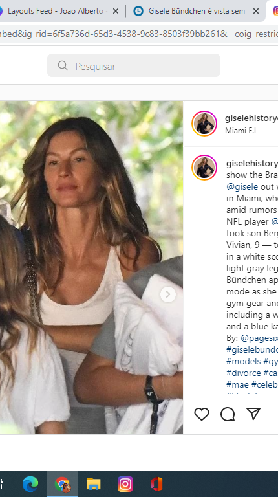Open Microsoft Office taskbar icon
The height and width of the screenshot is (497, 278).
(156, 484)
